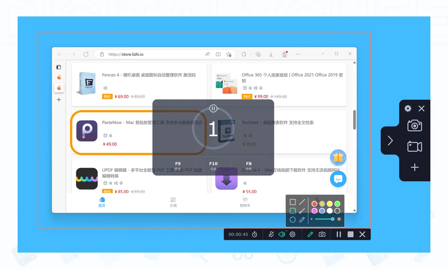Toggle the drawing pencil in recording toolbar

(x=310, y=234)
